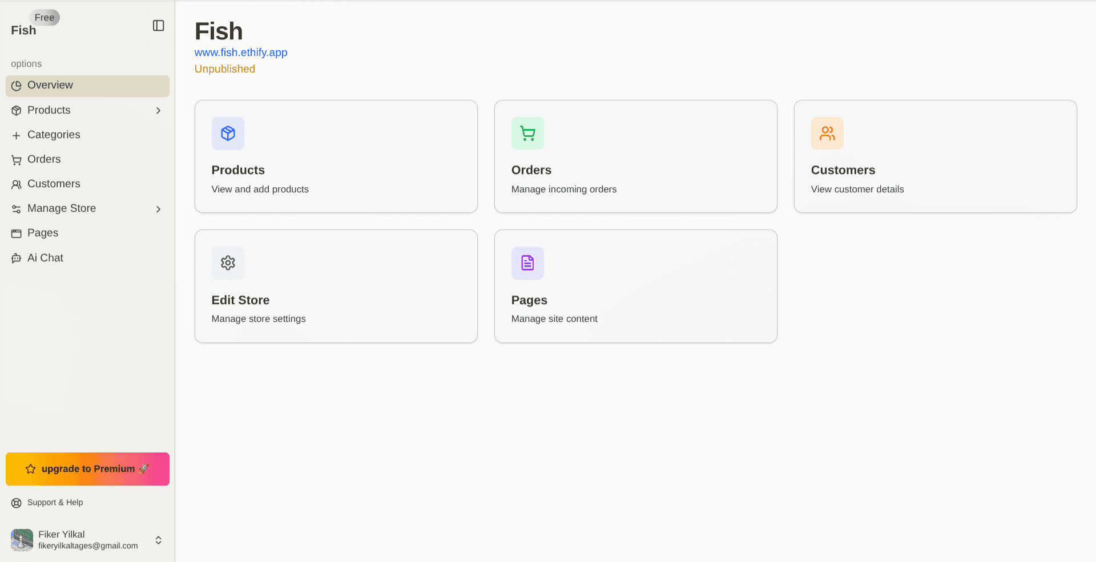
Task: Click the Support & Help icon
Action: click(15, 503)
